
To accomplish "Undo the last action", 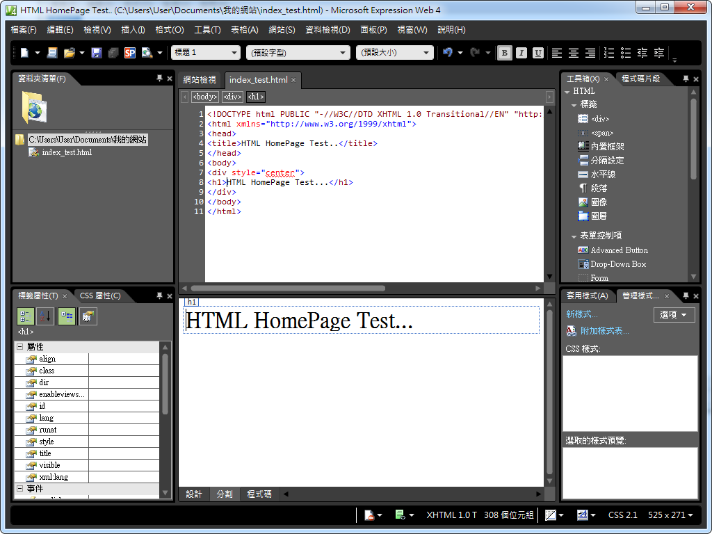I will pyautogui.click(x=448, y=53).
